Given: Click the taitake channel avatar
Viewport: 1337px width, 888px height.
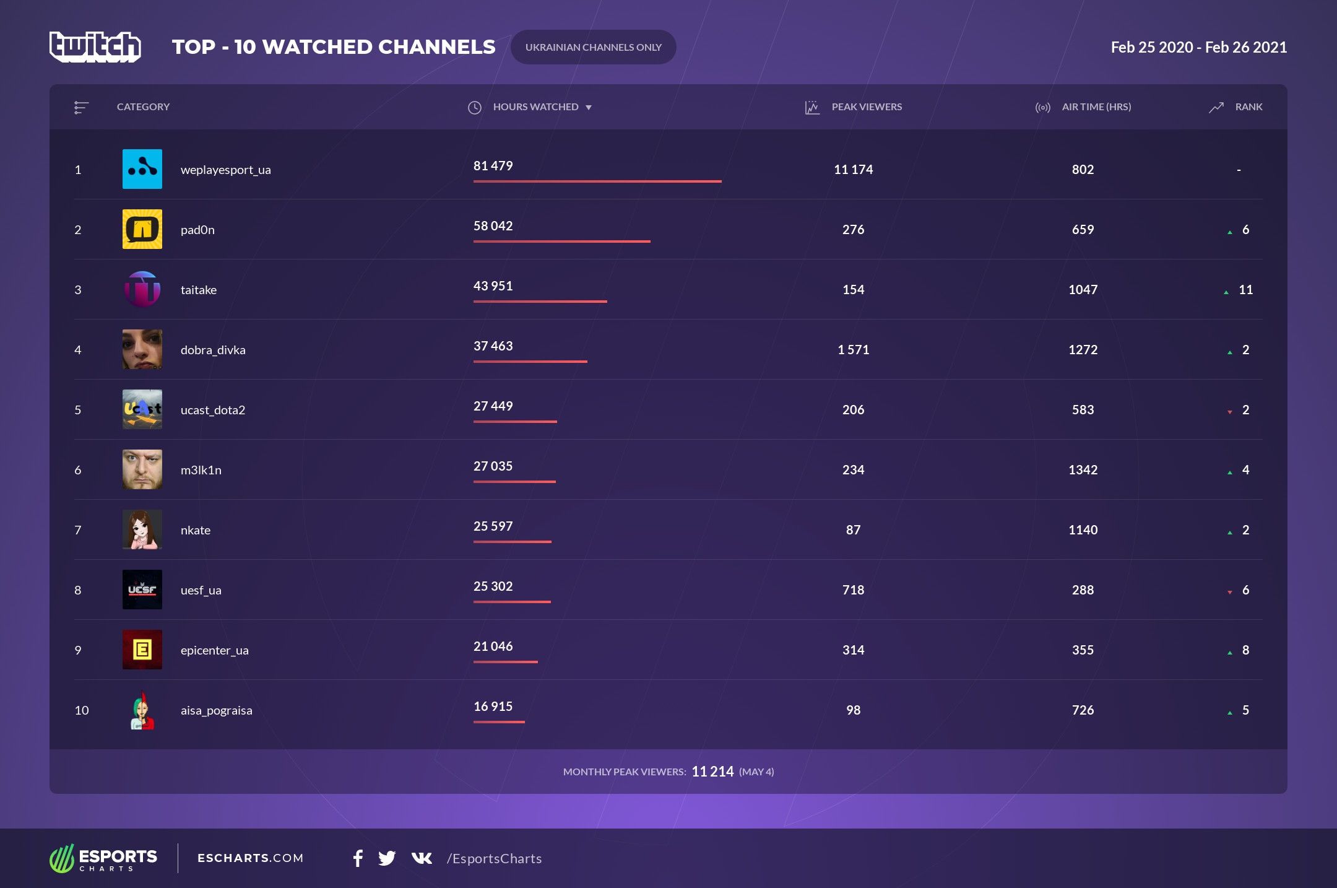Looking at the screenshot, I should [142, 289].
